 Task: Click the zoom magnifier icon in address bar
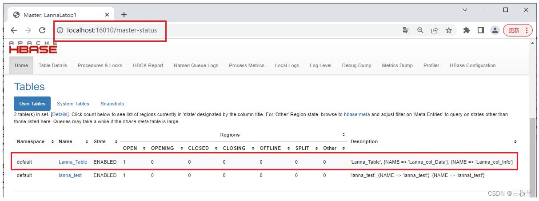click(420, 30)
